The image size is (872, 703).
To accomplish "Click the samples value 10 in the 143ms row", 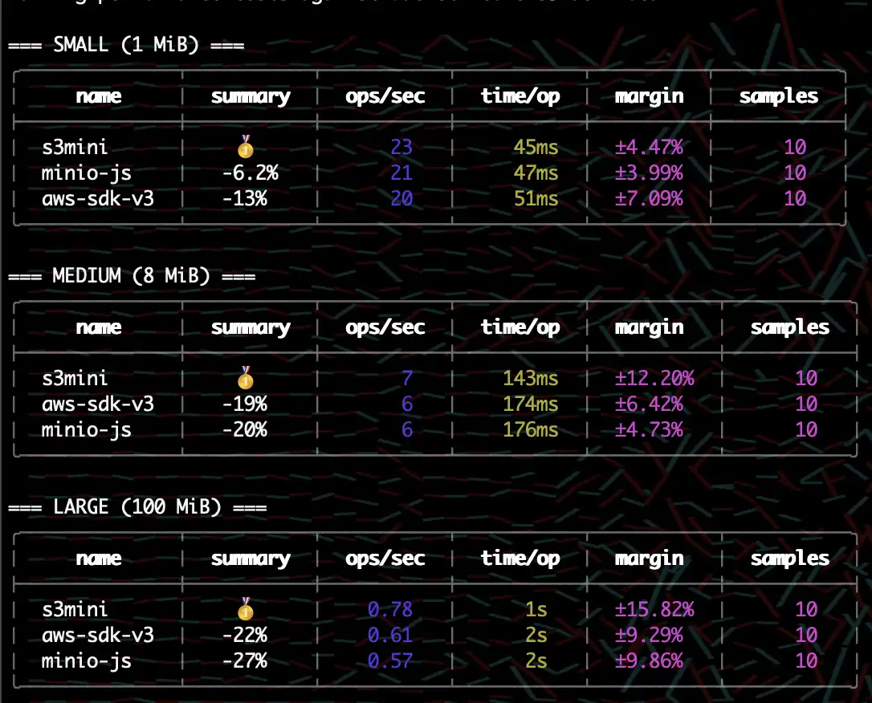I will [806, 379].
